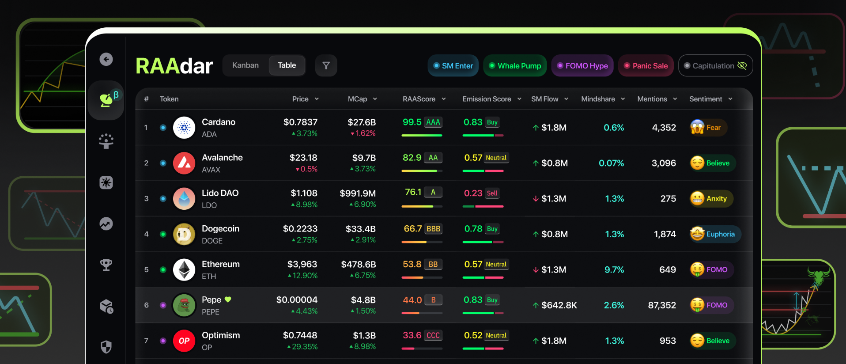846x364 pixels.
Task: Click the shield icon in sidebar
Action: (106, 347)
